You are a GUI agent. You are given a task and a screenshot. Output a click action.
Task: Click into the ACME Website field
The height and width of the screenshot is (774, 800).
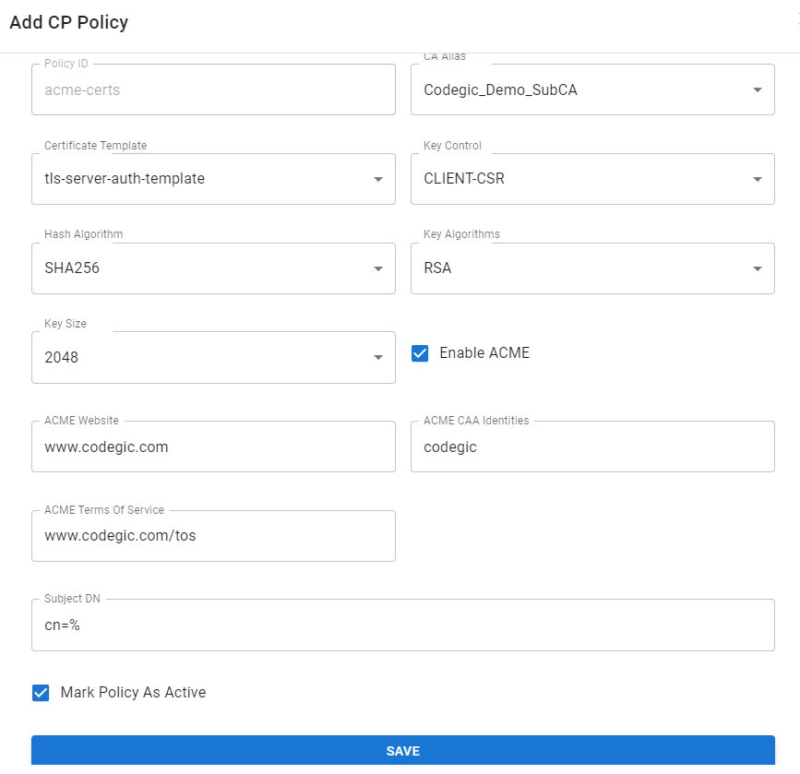[x=212, y=447]
